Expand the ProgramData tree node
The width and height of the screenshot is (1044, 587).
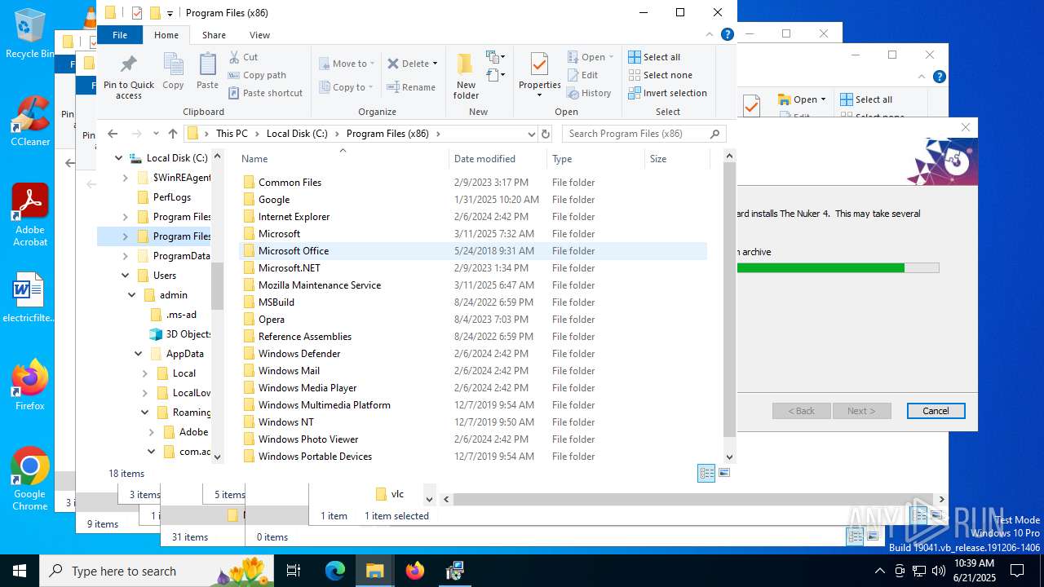(125, 256)
